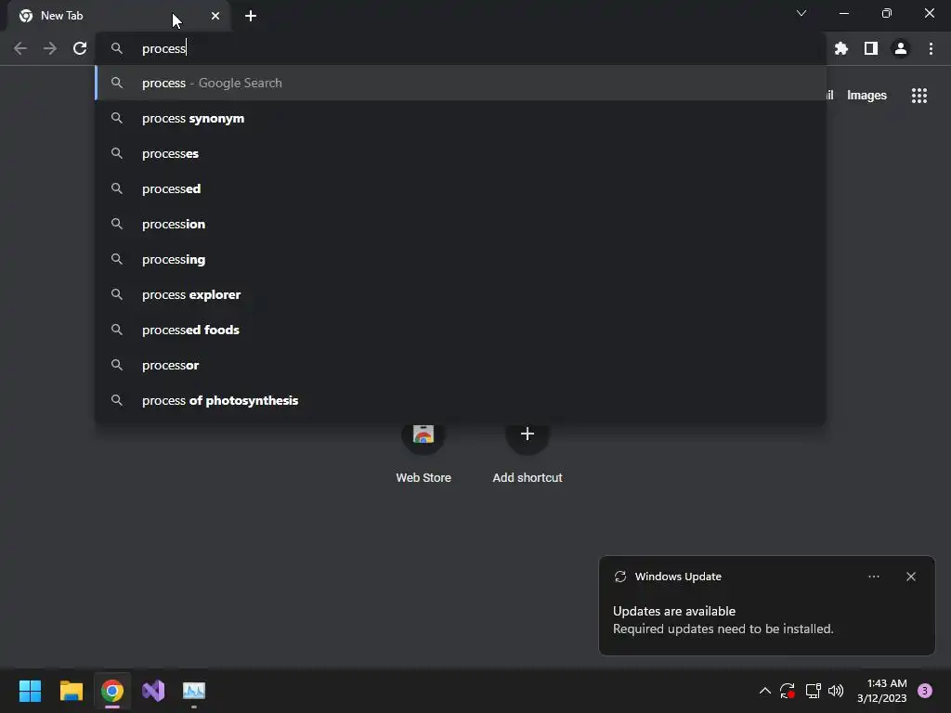Expand the system tray hidden icons

pos(765,691)
